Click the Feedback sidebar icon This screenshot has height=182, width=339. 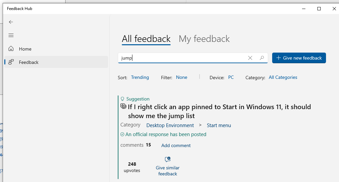11,62
